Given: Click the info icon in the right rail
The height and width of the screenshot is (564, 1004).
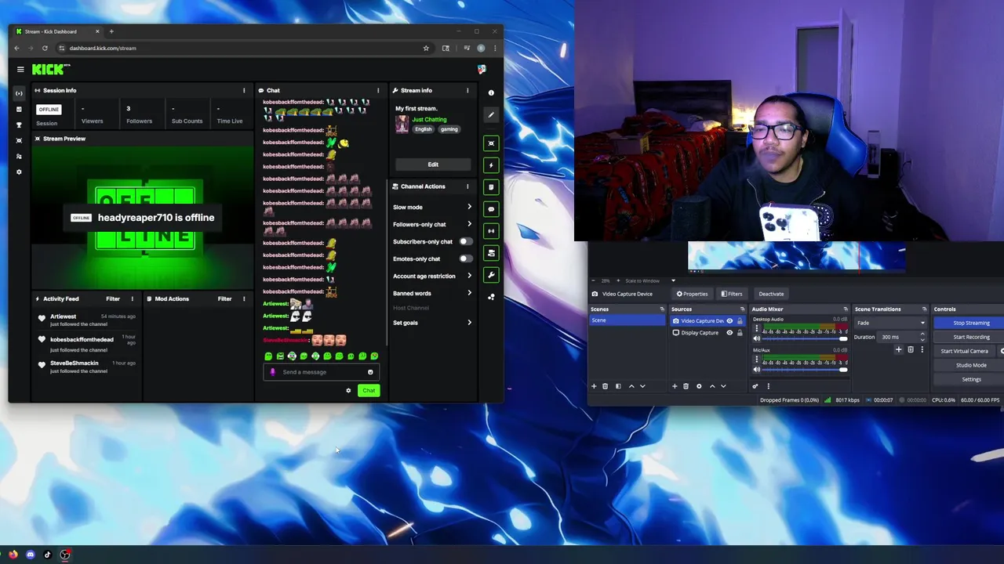Looking at the screenshot, I should point(491,93).
